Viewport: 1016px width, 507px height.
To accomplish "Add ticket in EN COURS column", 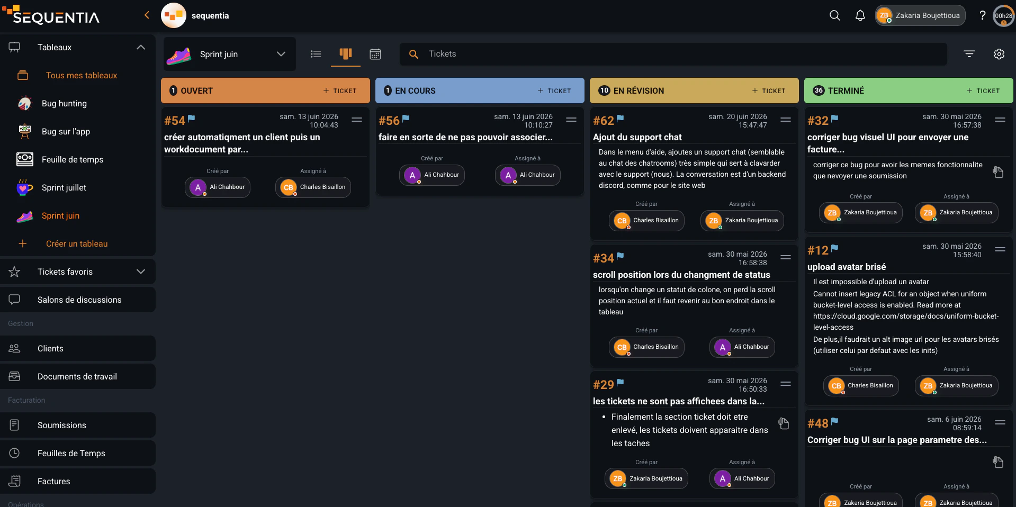I will pyautogui.click(x=554, y=91).
